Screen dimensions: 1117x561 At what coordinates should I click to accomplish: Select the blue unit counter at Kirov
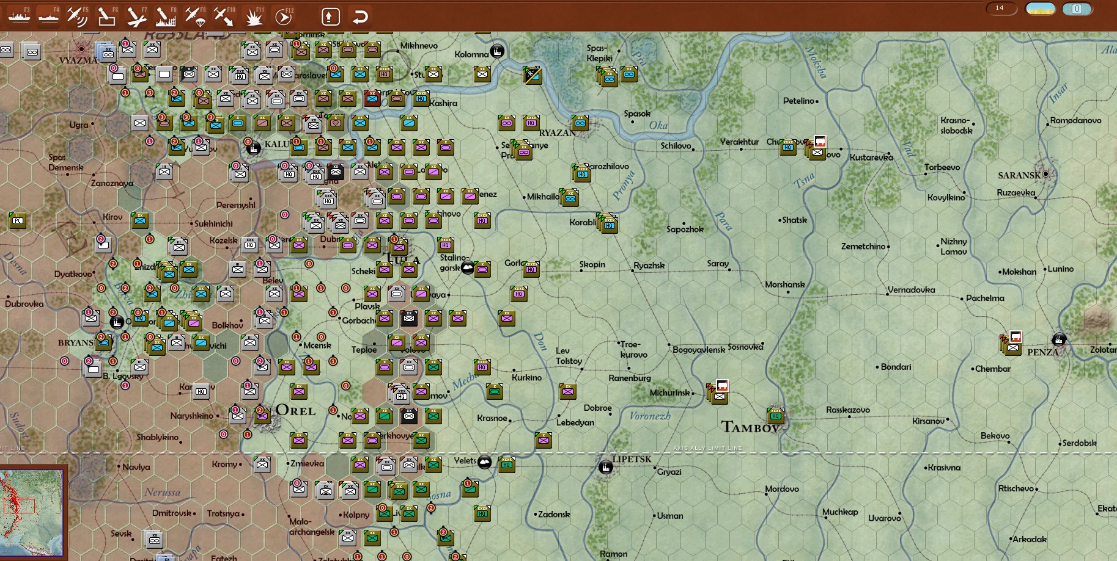tap(140, 220)
